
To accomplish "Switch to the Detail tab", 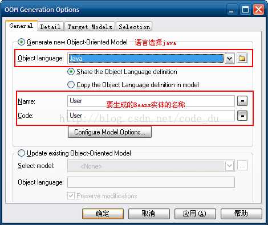I will [x=50, y=27].
